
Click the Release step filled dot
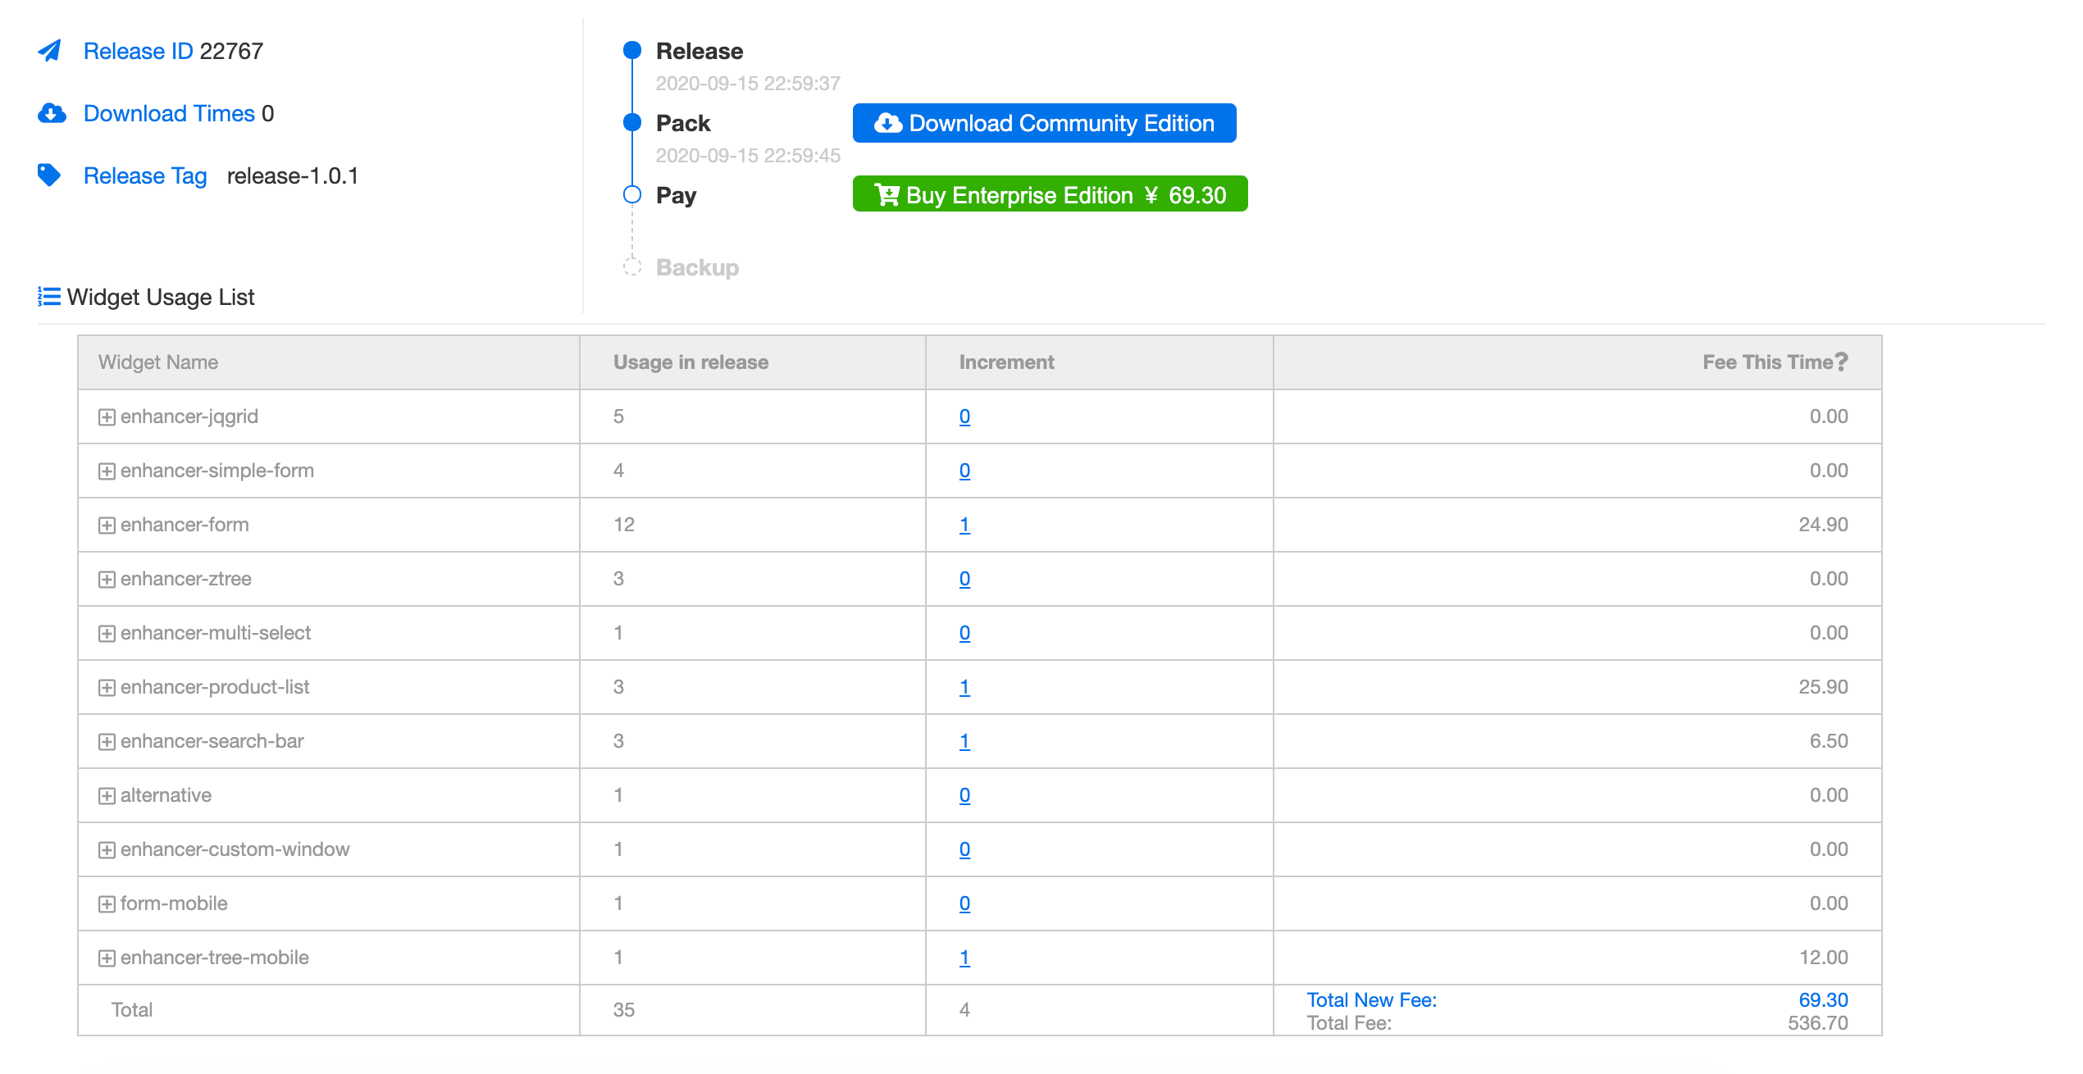[631, 51]
